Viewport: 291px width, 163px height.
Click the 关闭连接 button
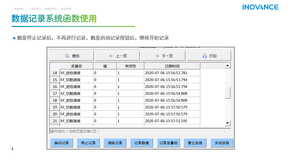222,143
